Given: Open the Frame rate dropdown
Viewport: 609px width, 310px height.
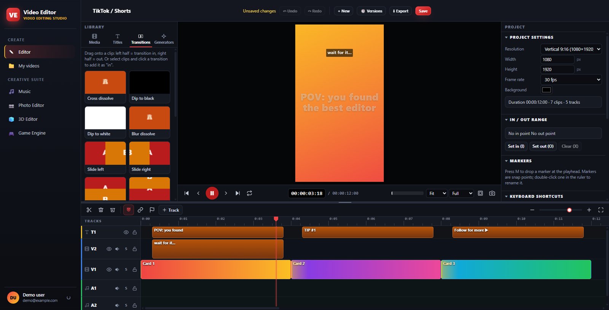Looking at the screenshot, I should coord(571,79).
